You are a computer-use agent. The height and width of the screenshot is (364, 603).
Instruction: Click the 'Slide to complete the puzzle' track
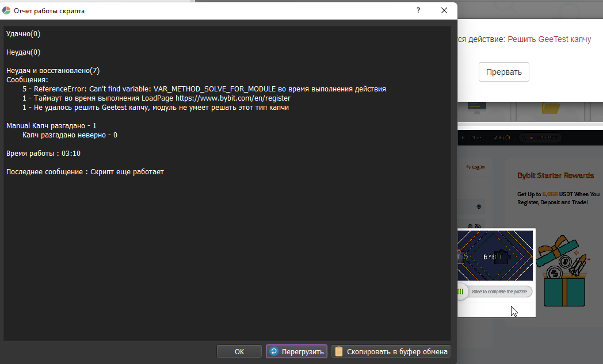(x=499, y=292)
